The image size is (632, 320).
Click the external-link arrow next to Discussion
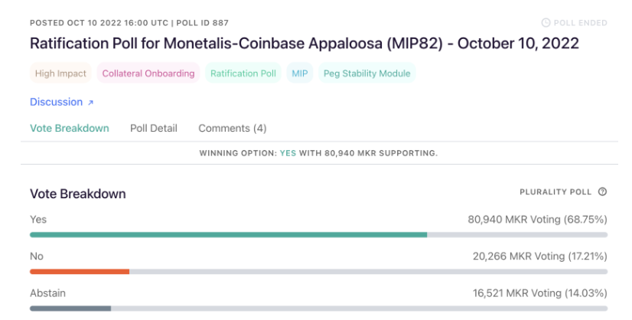[91, 103]
